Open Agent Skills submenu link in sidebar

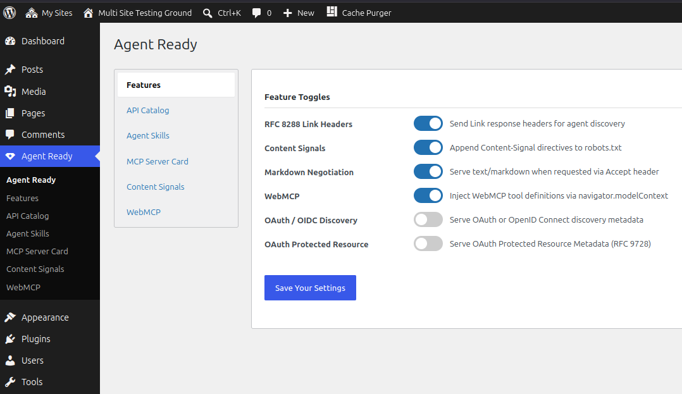click(28, 233)
